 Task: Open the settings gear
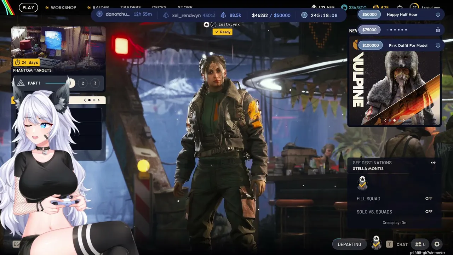point(437,244)
